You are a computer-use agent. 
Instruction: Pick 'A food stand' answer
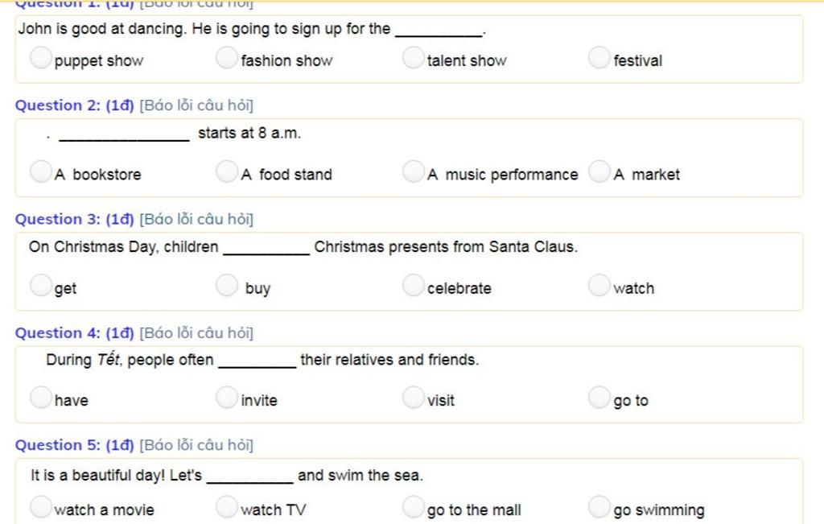tap(226, 171)
